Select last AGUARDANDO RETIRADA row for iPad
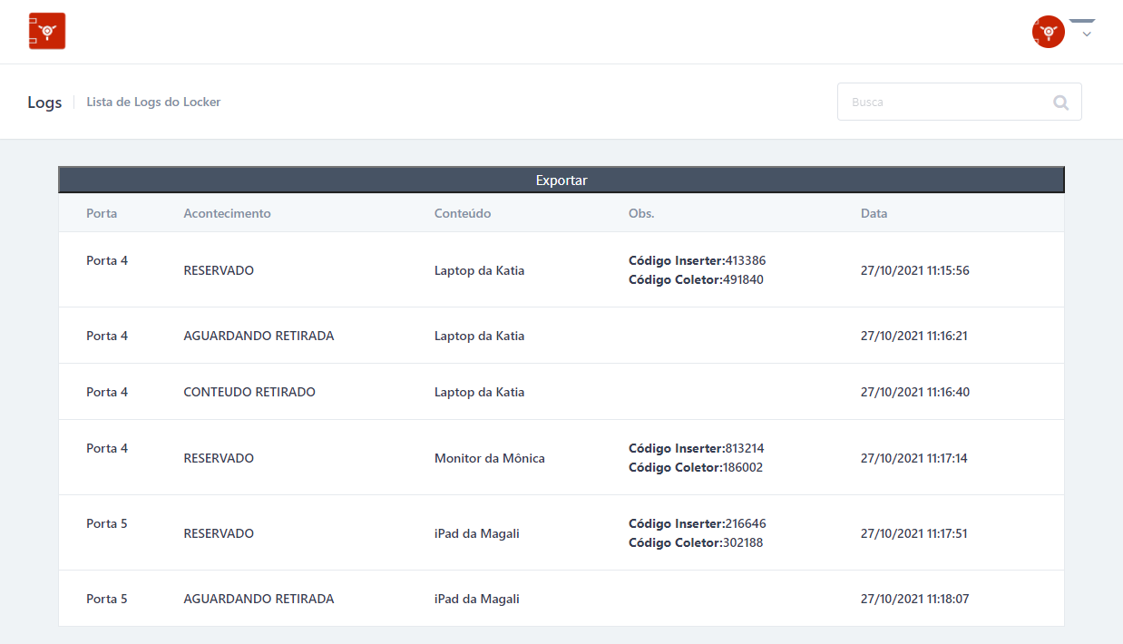The height and width of the screenshot is (644, 1123). (x=259, y=600)
